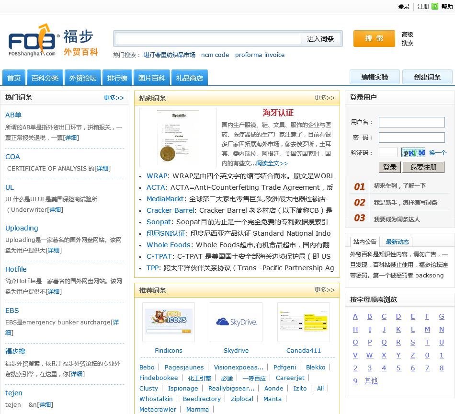Click the captcha verification image
The width and height of the screenshot is (455, 414).
click(x=413, y=153)
